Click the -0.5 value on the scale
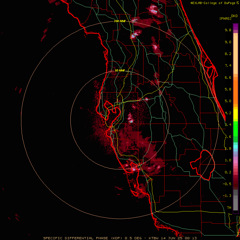 coord(227,184)
